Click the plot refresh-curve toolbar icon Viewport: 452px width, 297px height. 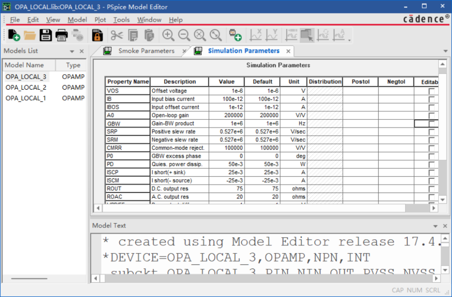(323, 35)
